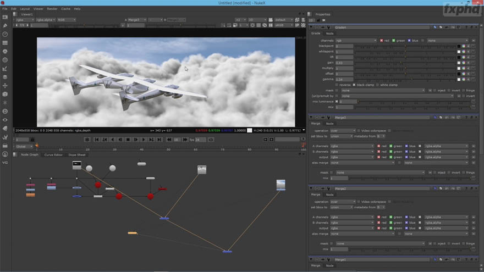Image resolution: width=484 pixels, height=272 pixels.
Task: Play forward in the viewer
Action: pyautogui.click(x=143, y=140)
